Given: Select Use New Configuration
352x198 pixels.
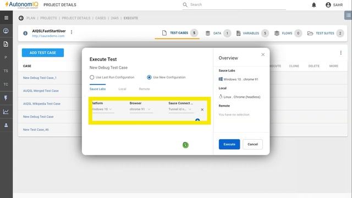Looking at the screenshot, I should click(166, 77).
